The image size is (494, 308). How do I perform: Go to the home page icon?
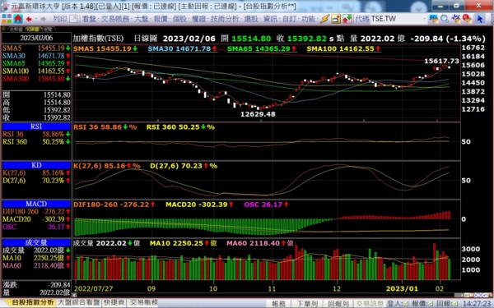coord(18,19)
